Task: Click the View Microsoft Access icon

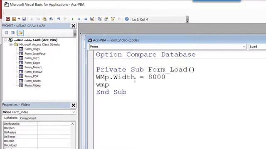Action: (7, 19)
